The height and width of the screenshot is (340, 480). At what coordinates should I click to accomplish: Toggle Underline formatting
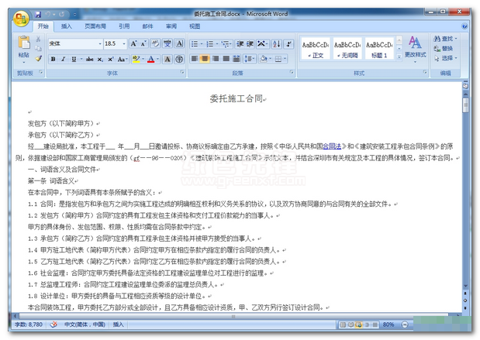coord(74,59)
